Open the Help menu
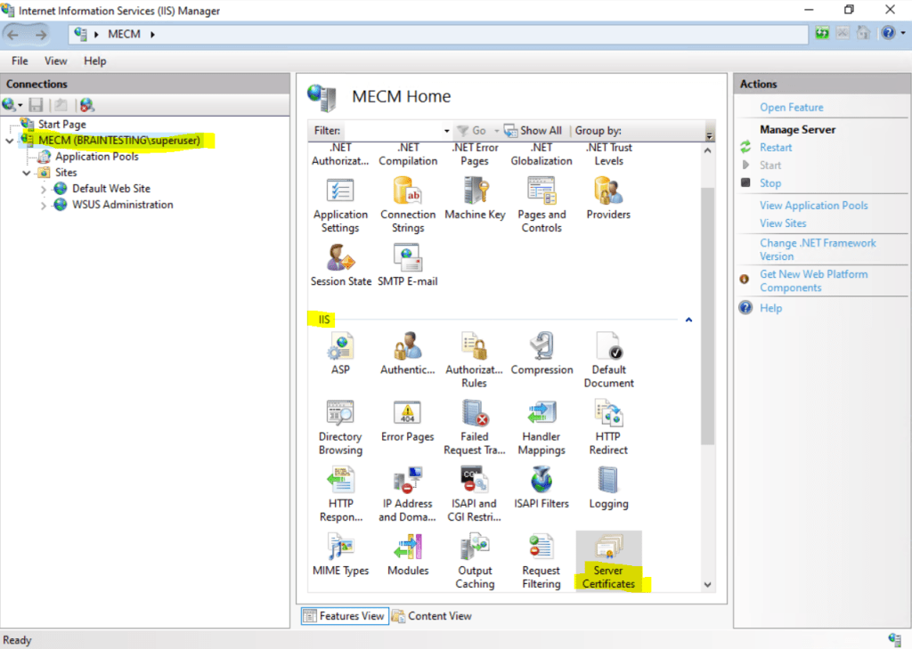The image size is (912, 649). (94, 61)
